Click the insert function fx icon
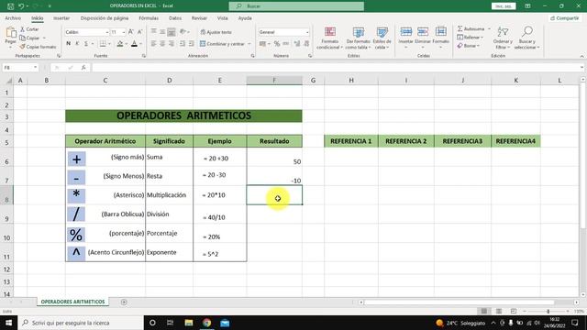 [83, 67]
